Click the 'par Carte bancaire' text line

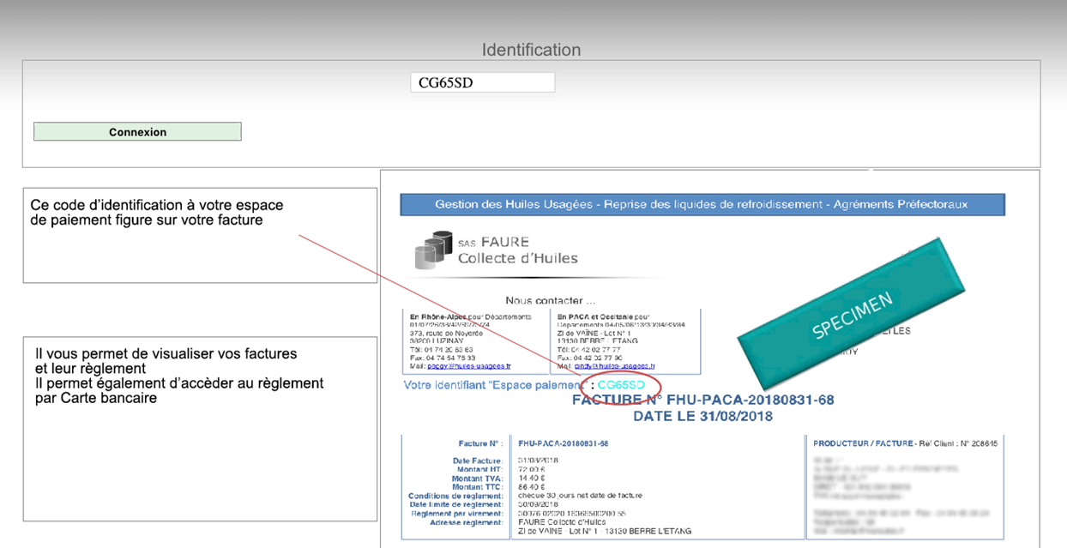pos(96,398)
